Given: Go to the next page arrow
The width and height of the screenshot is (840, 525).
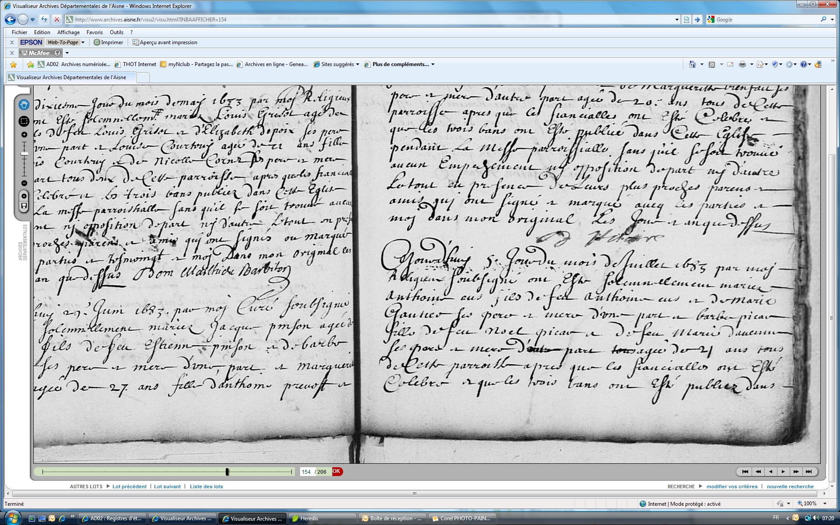Looking at the screenshot, I should point(783,472).
